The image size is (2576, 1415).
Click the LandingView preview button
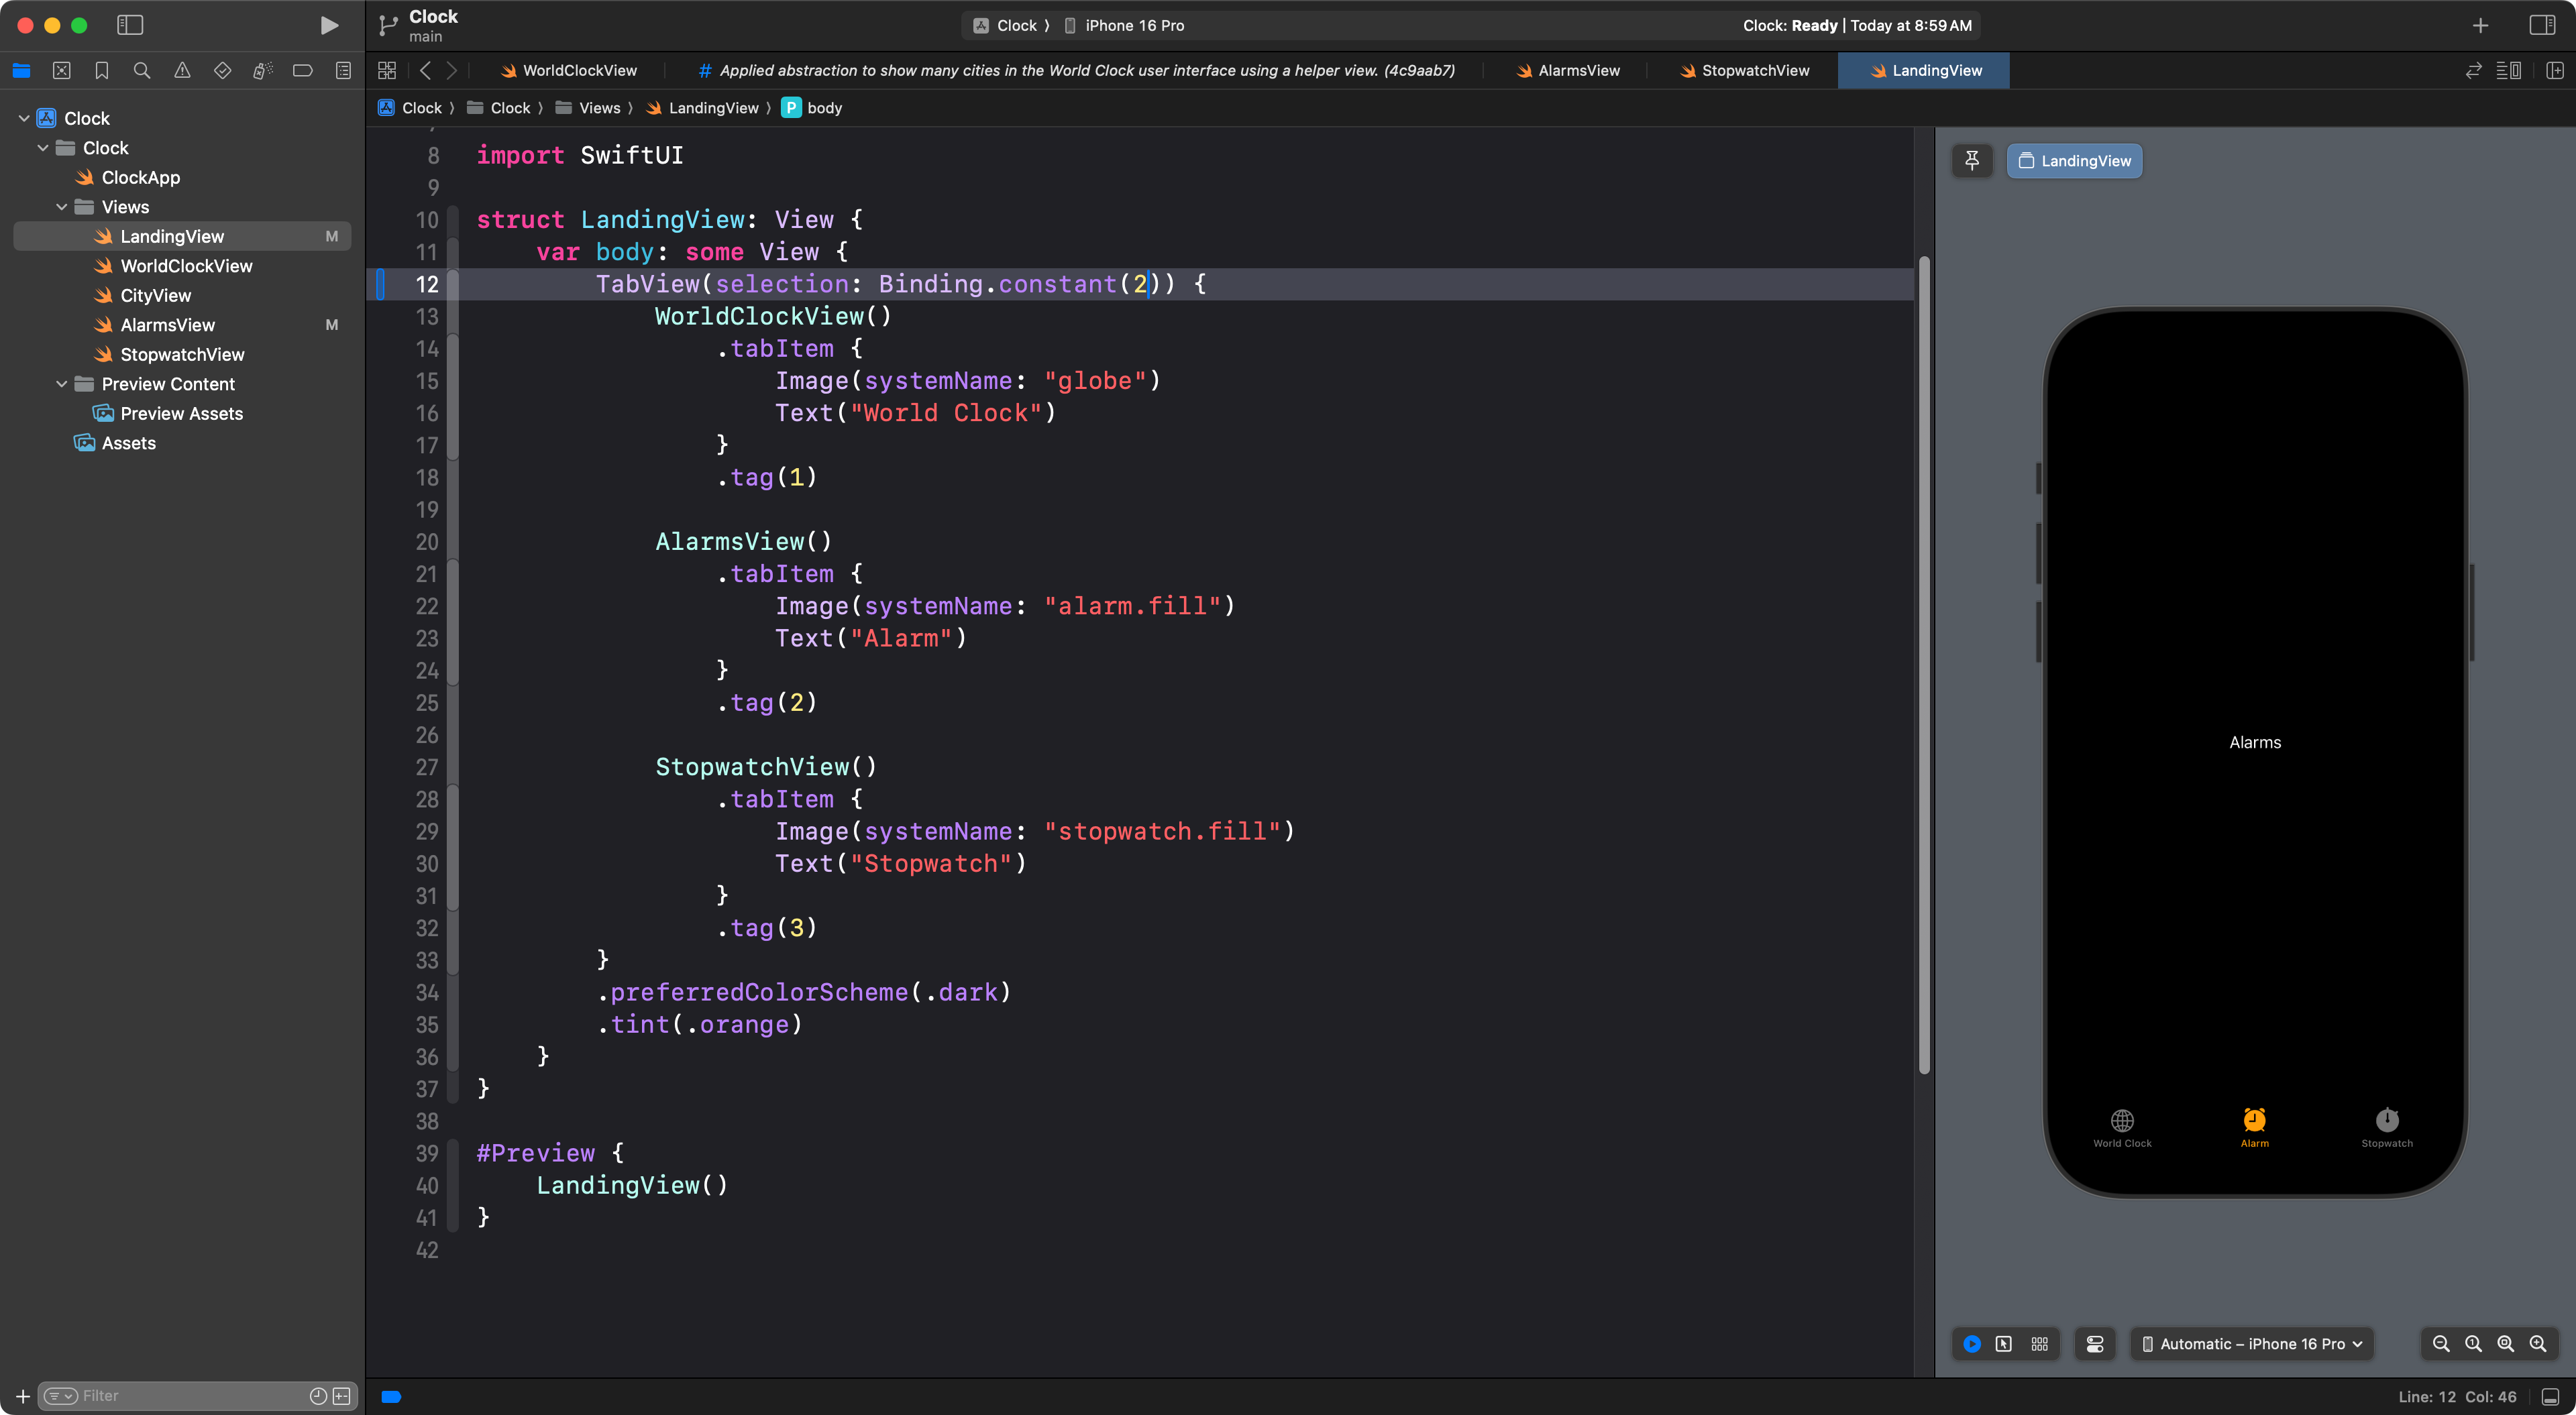tap(2074, 160)
